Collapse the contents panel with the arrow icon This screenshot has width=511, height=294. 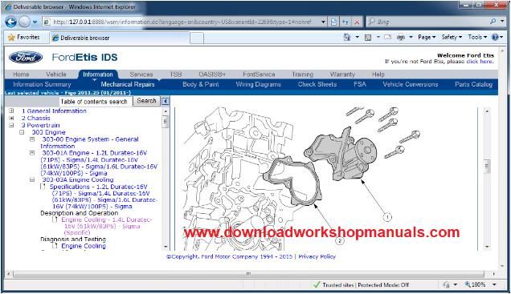[x=166, y=102]
